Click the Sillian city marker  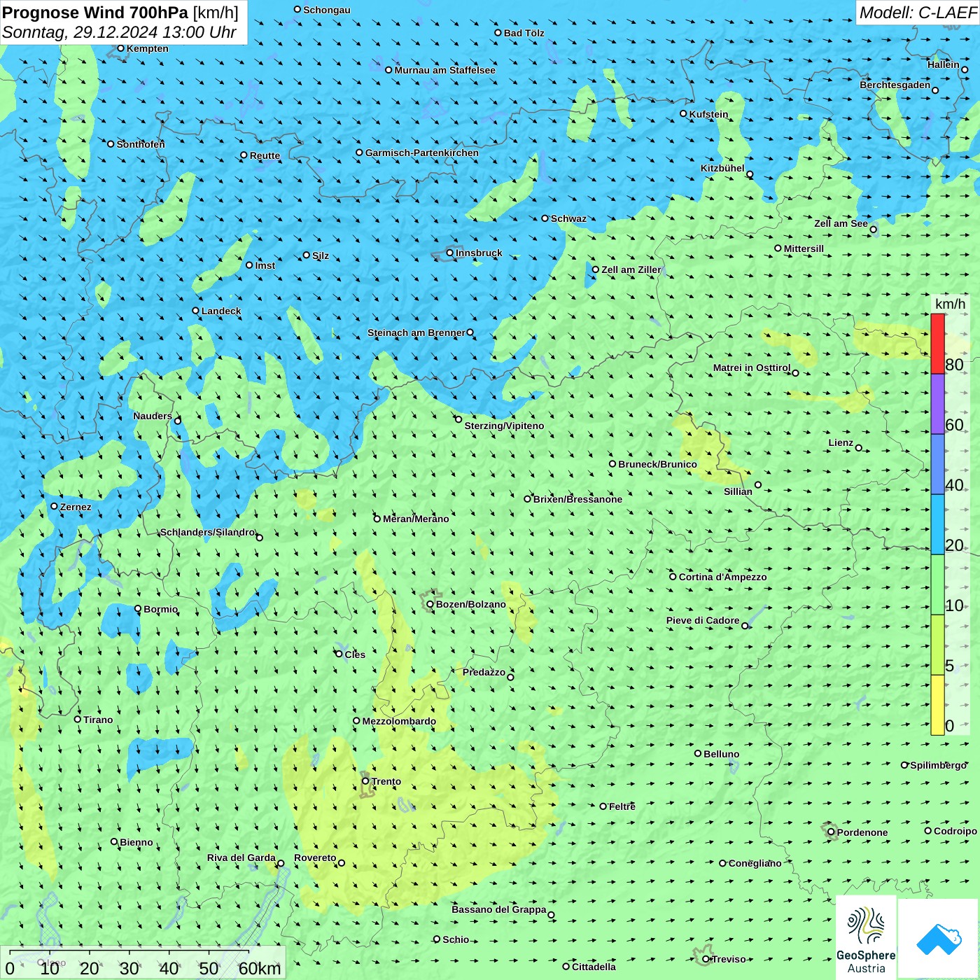point(758,484)
